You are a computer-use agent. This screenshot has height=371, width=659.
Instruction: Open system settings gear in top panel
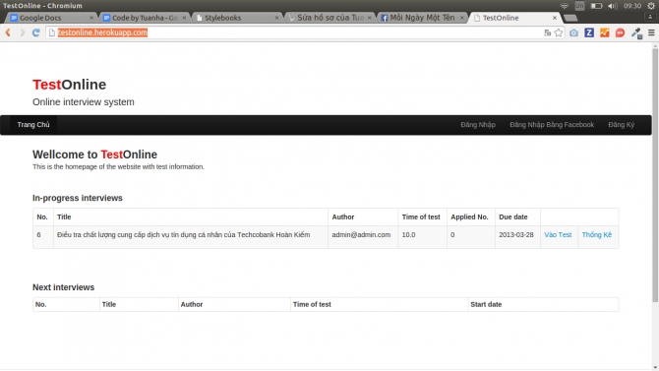click(x=651, y=6)
